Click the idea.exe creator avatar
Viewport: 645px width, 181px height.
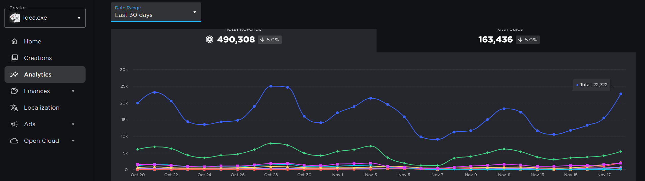tap(15, 18)
